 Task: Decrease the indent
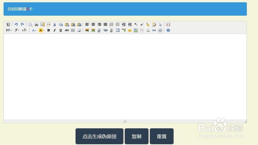130,24
